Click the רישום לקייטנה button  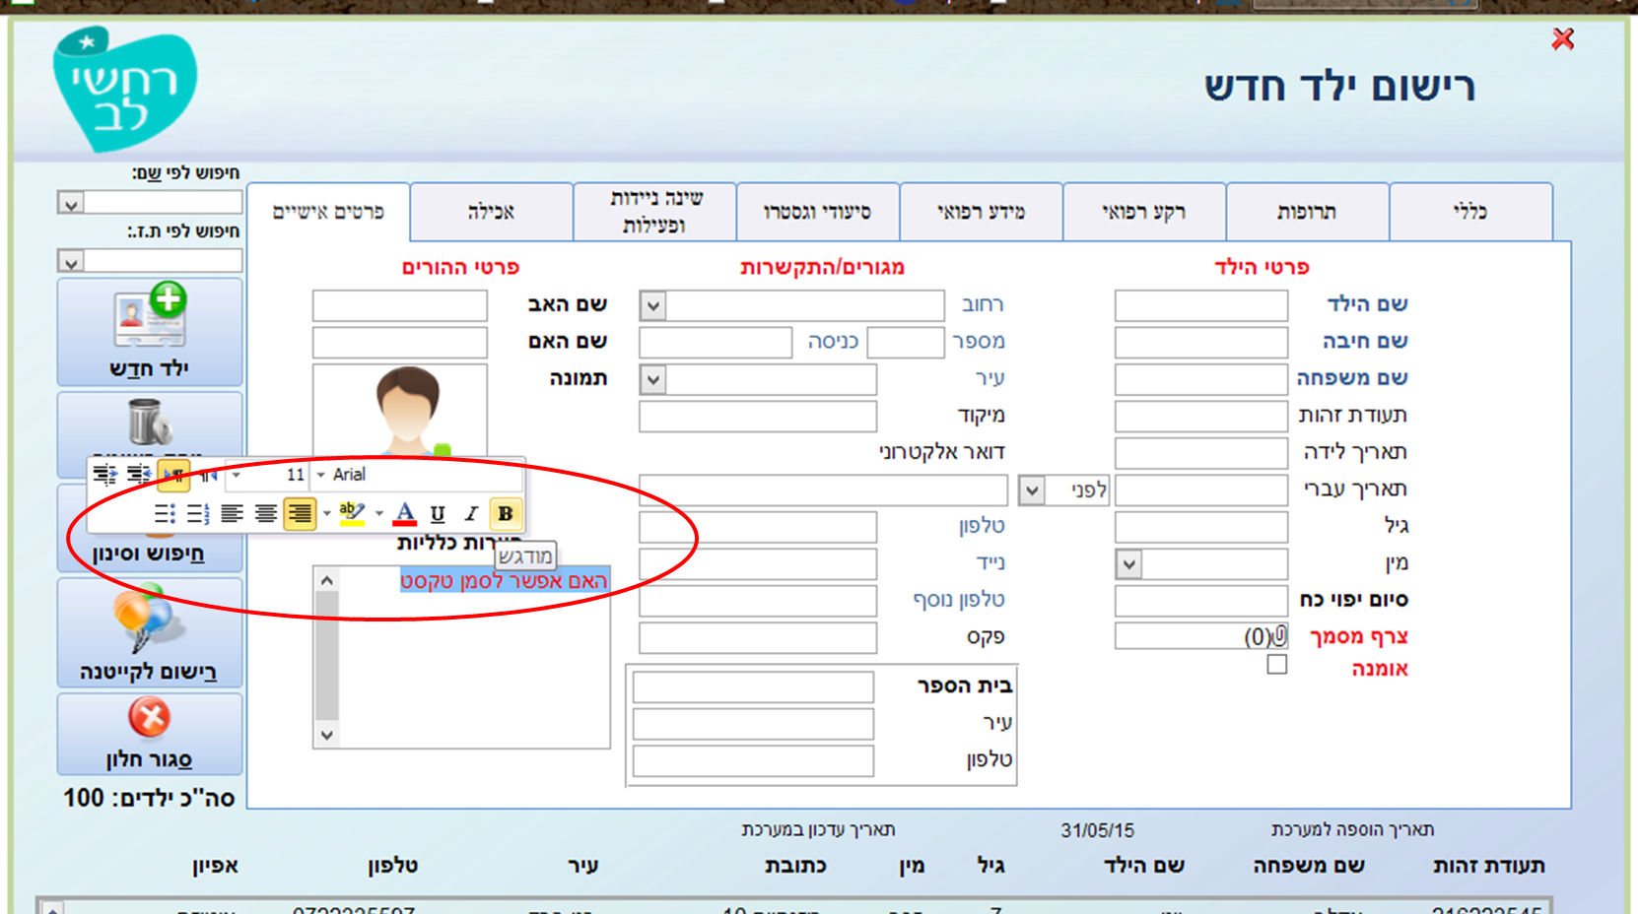coord(150,632)
